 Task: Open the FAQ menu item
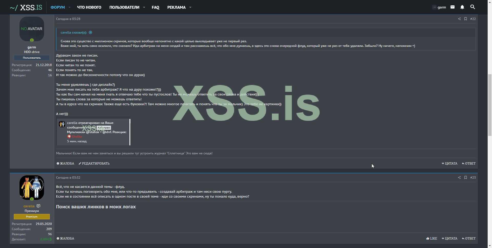pos(155,7)
